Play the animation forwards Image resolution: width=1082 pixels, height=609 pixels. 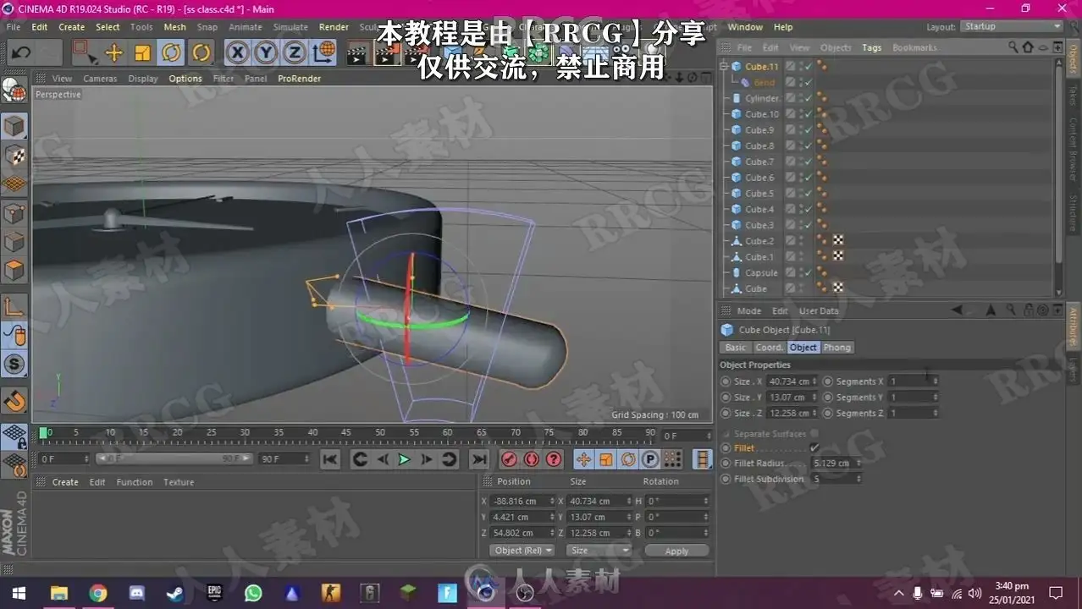click(404, 459)
